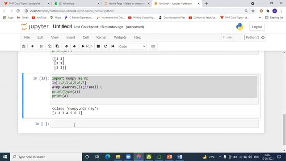Open the File menu

point(27,38)
